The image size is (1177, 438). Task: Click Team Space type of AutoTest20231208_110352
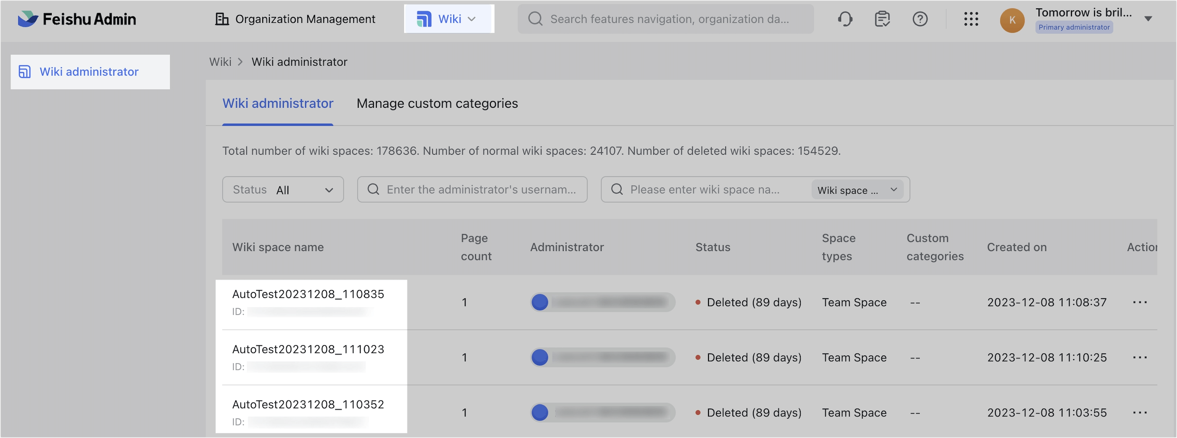point(854,413)
